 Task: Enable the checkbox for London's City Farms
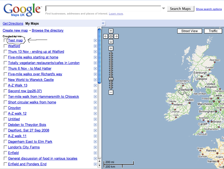(x=5, y=147)
